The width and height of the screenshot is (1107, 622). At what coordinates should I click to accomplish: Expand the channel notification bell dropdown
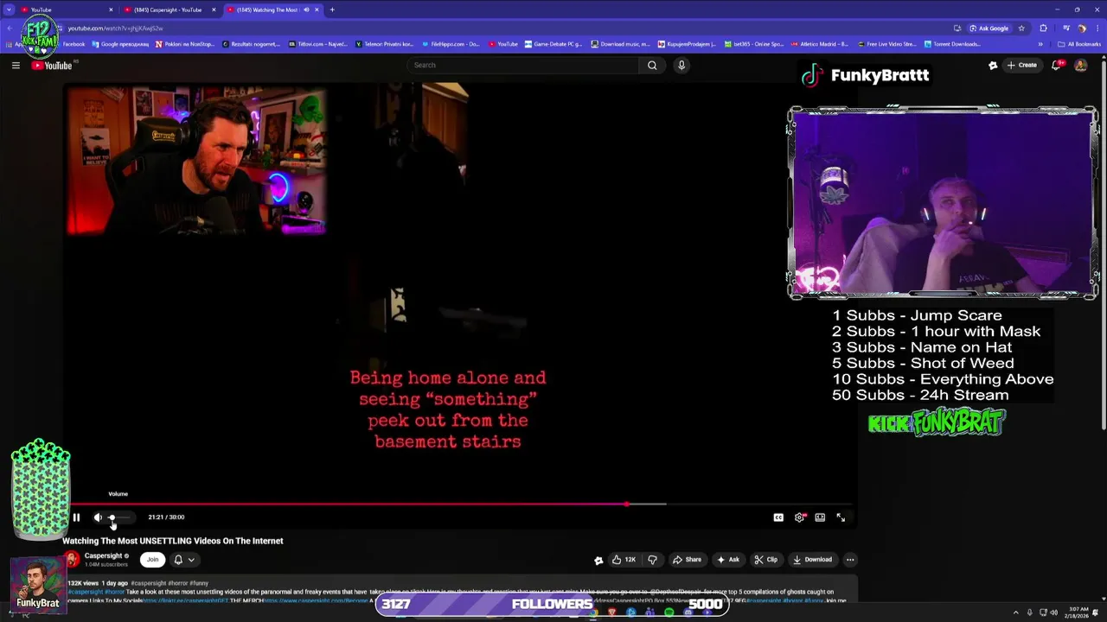coord(184,559)
